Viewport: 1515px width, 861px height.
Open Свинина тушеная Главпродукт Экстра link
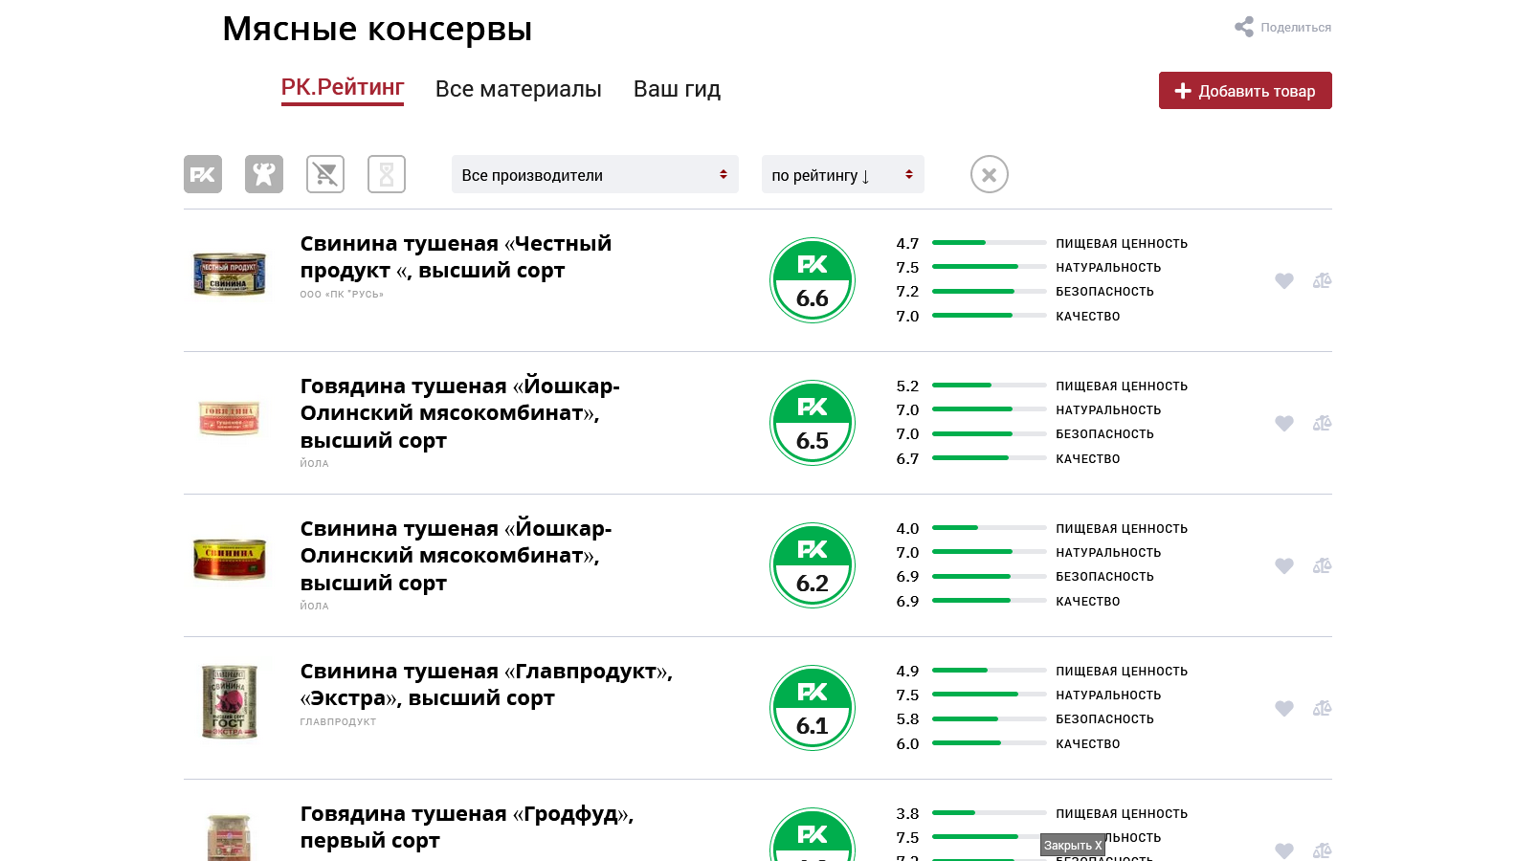coord(486,685)
